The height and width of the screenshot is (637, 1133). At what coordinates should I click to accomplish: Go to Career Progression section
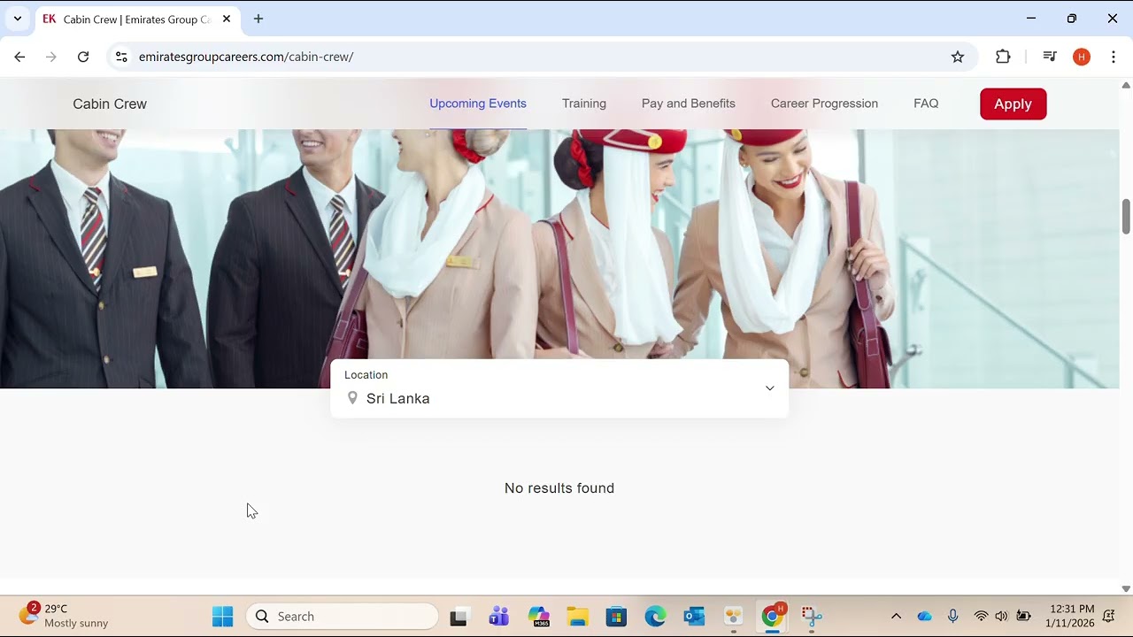824,104
